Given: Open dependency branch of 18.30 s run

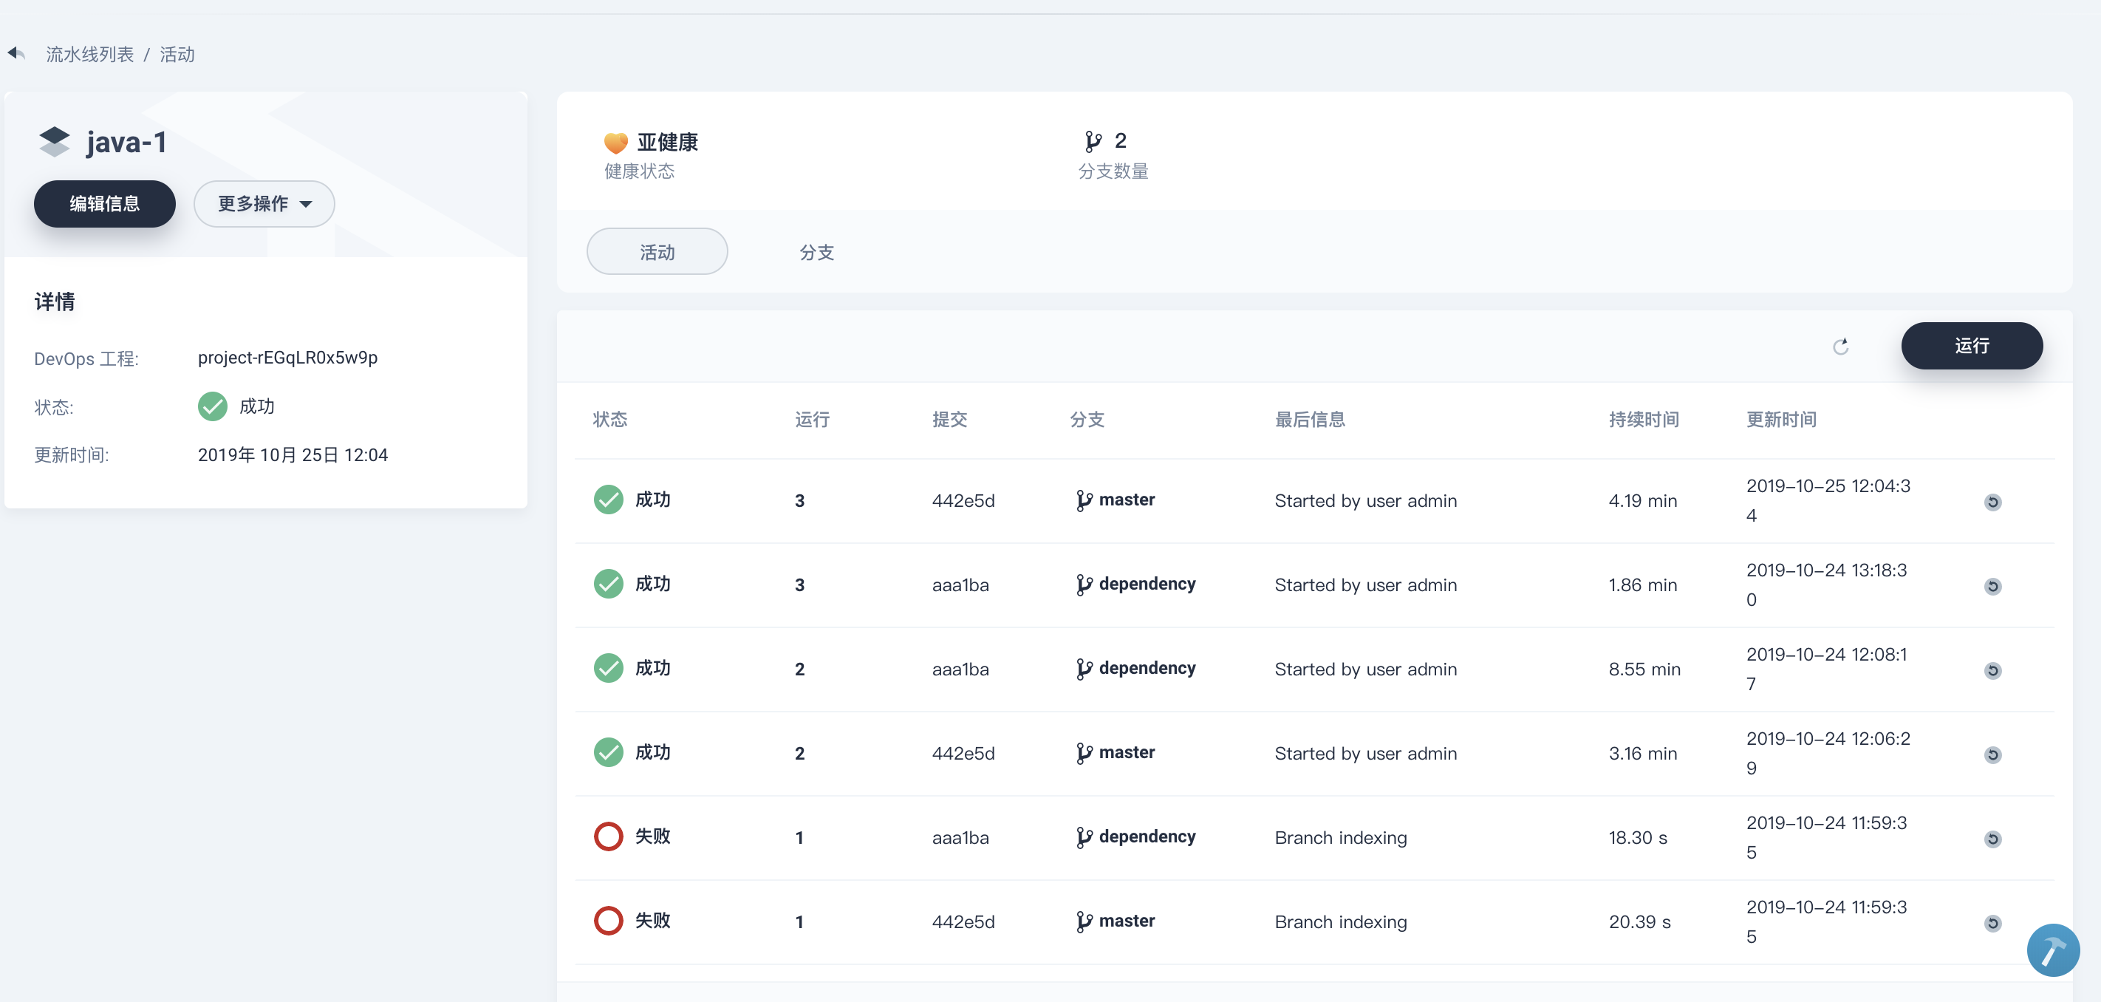Looking at the screenshot, I should (1135, 837).
